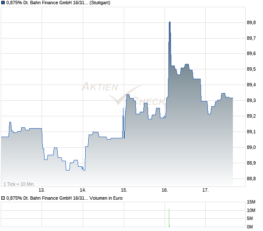Viewport: 263px width, 231px height.
Task: Click the '89,2' price axis label
Action: pyautogui.click(x=251, y=116)
